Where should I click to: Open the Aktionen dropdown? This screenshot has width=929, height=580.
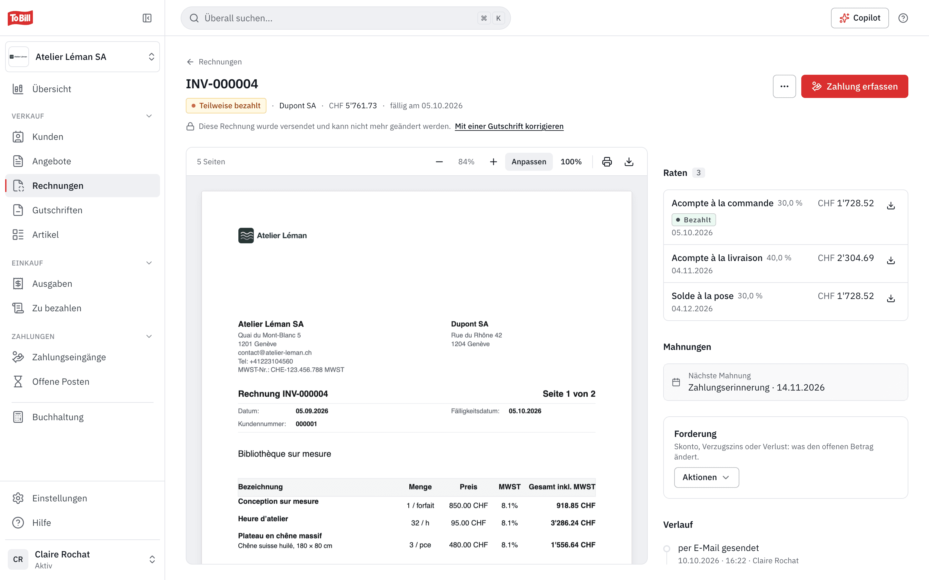point(706,477)
